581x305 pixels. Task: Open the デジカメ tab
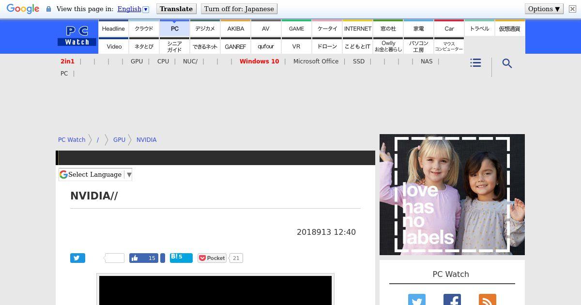point(205,29)
